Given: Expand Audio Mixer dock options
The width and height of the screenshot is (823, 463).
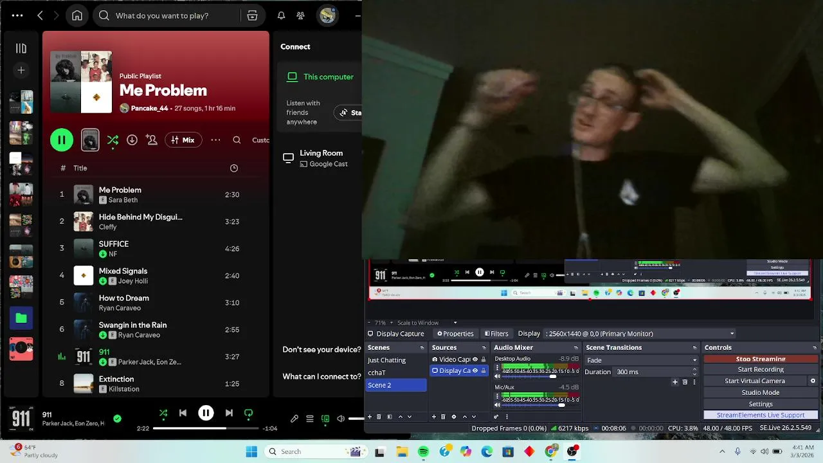Looking at the screenshot, I should pyautogui.click(x=576, y=348).
